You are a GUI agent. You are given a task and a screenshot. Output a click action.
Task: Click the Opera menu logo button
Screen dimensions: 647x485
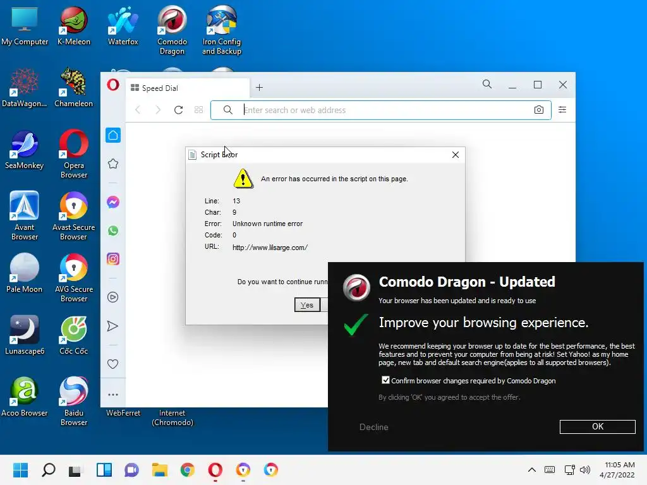tap(113, 85)
